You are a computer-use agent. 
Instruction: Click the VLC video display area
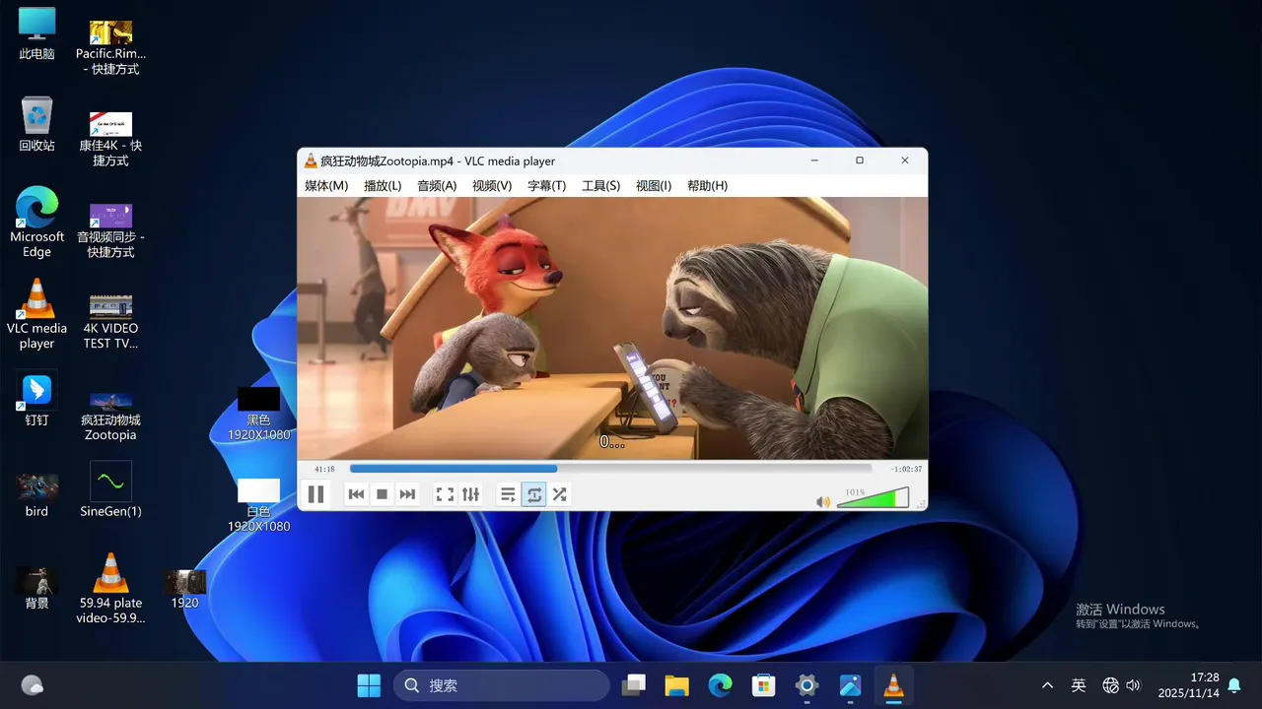612,328
